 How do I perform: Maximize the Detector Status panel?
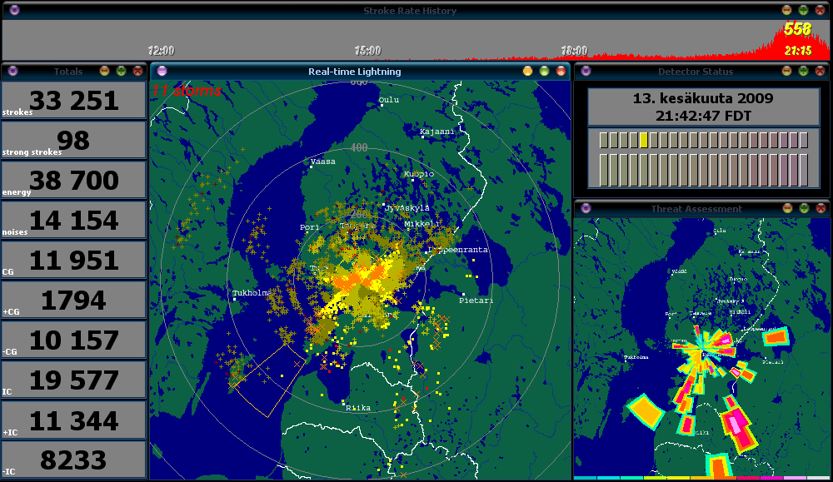803,71
